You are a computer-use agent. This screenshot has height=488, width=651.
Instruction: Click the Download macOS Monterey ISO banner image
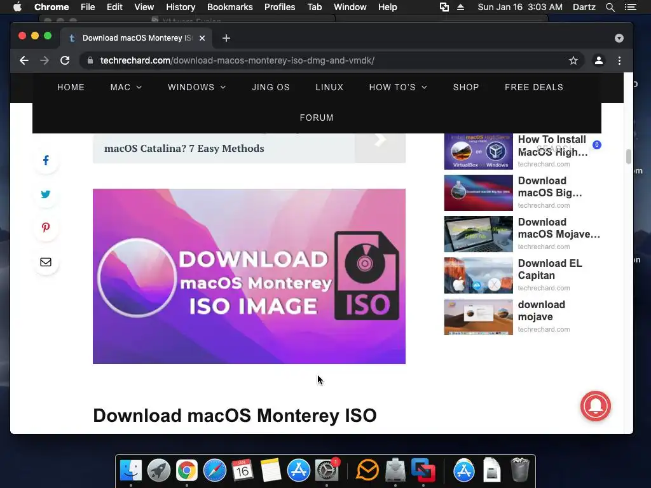point(249,276)
